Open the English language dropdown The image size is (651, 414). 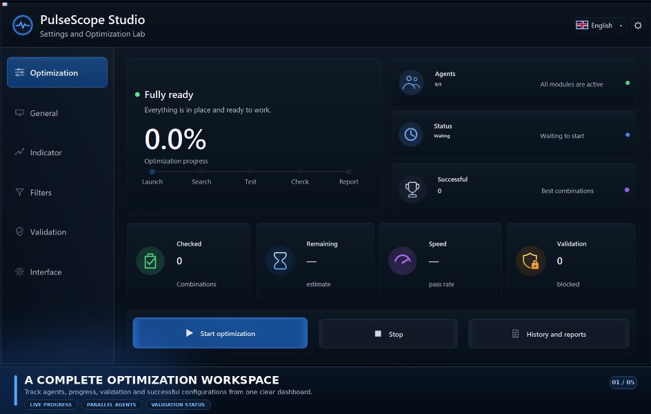coord(600,26)
